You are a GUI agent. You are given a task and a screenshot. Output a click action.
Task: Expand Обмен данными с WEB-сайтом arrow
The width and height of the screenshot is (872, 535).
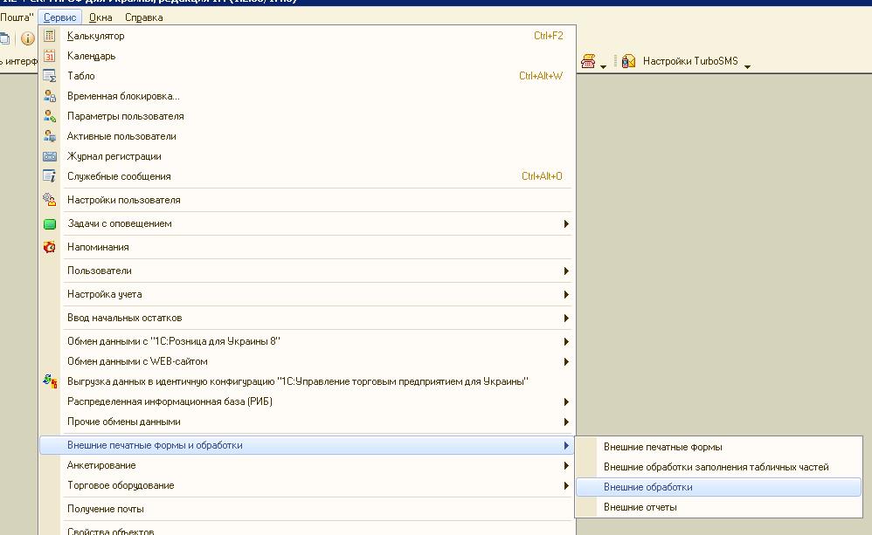pos(565,361)
